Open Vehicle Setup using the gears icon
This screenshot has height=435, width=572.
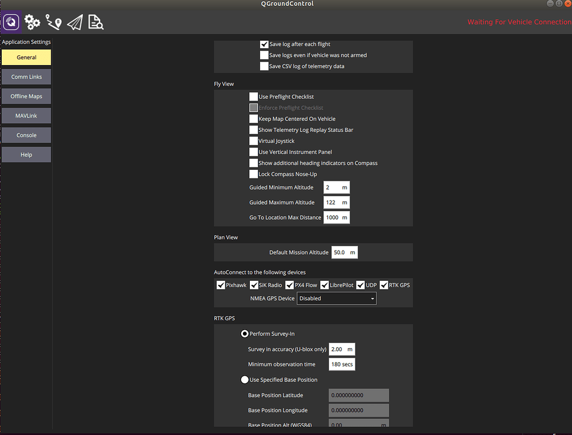click(32, 22)
